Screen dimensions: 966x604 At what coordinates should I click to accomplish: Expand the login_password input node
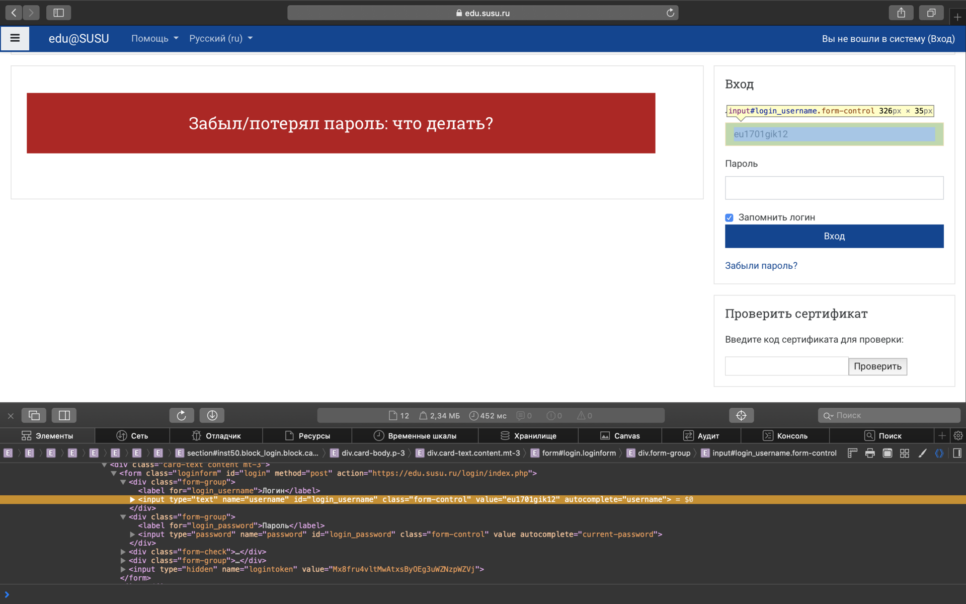pos(132,535)
